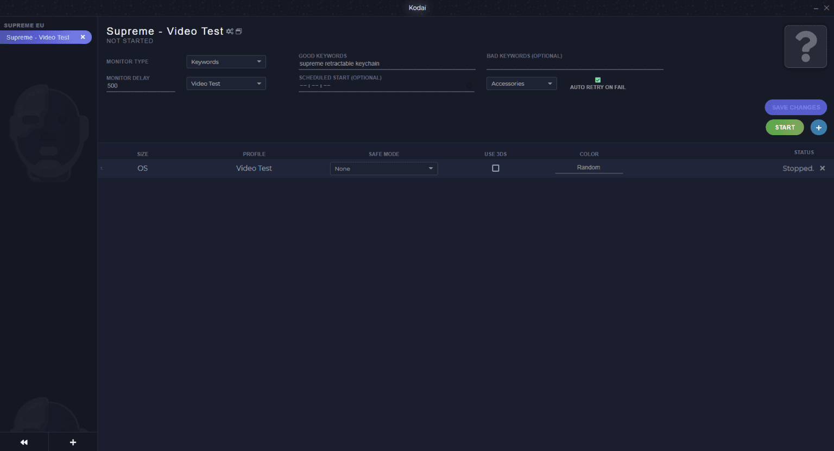Expand the Safe Mode None dropdown

point(383,169)
